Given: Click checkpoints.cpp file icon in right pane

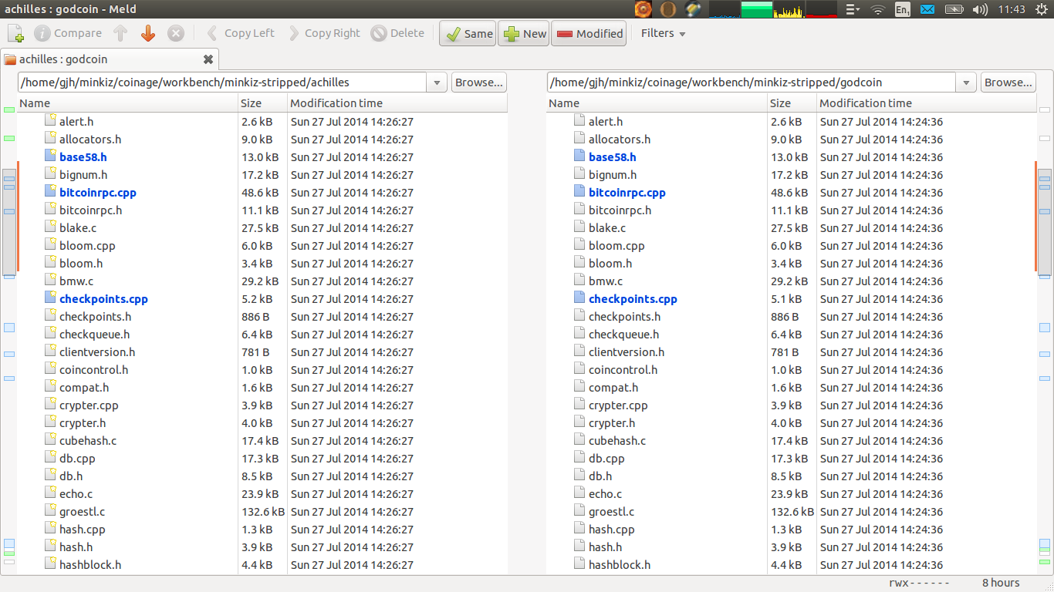Looking at the screenshot, I should click(x=580, y=298).
